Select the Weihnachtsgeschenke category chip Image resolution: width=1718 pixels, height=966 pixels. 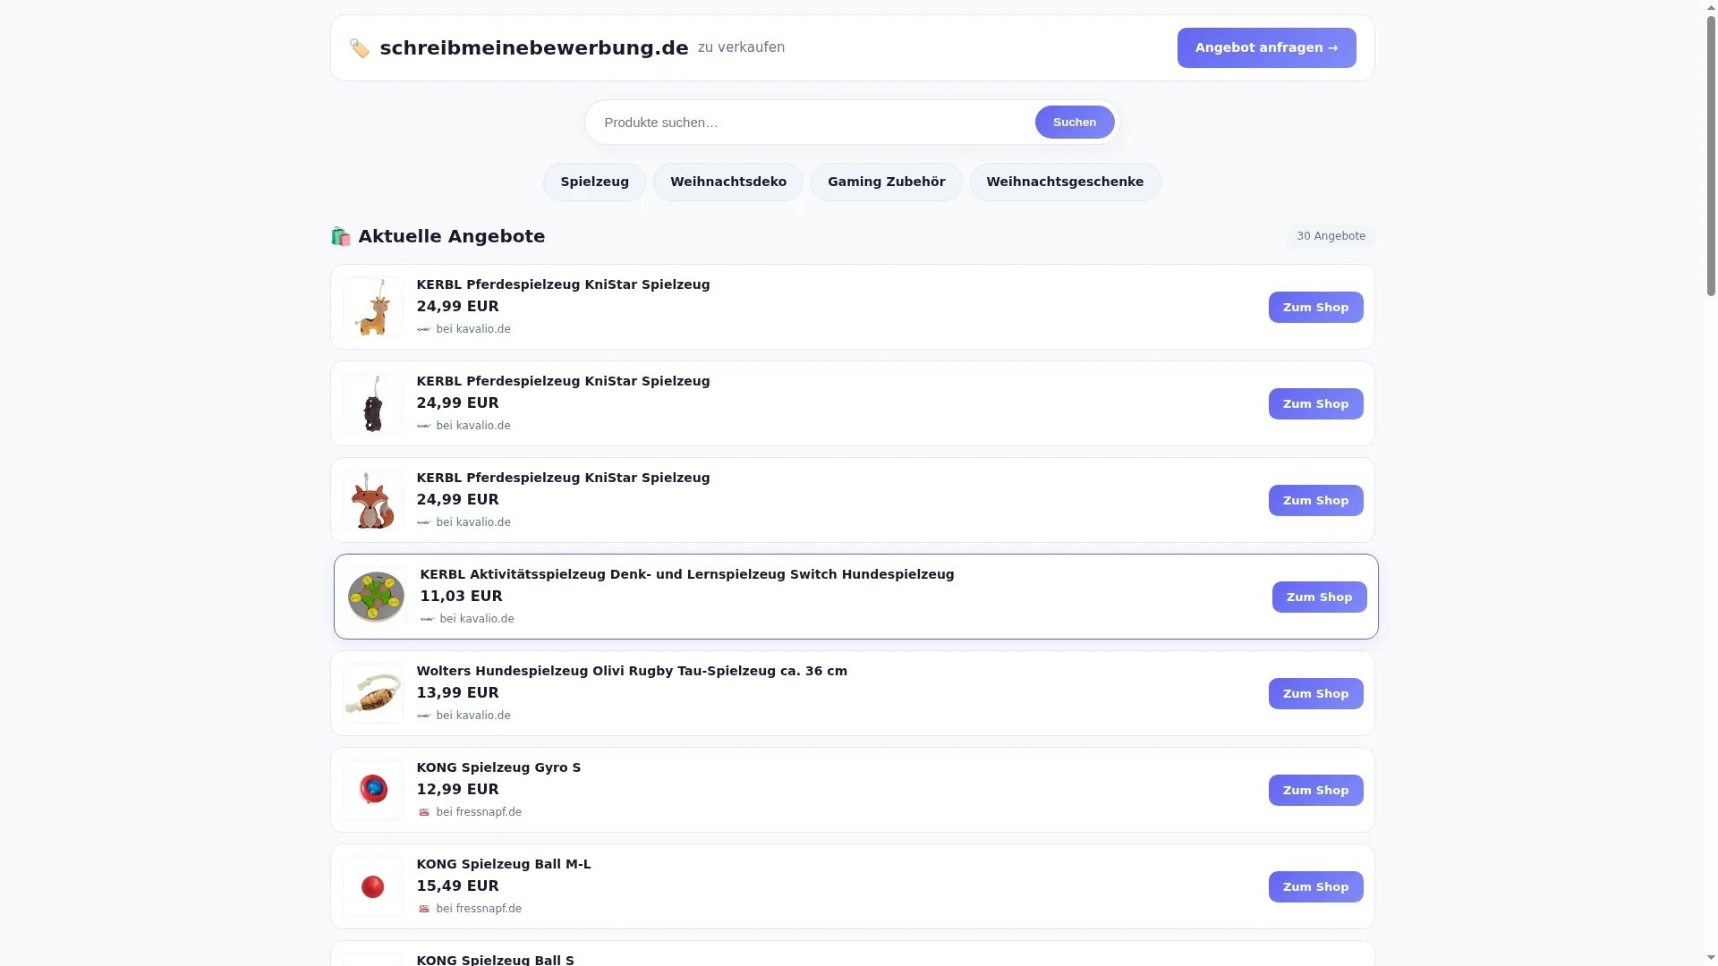pyautogui.click(x=1065, y=182)
